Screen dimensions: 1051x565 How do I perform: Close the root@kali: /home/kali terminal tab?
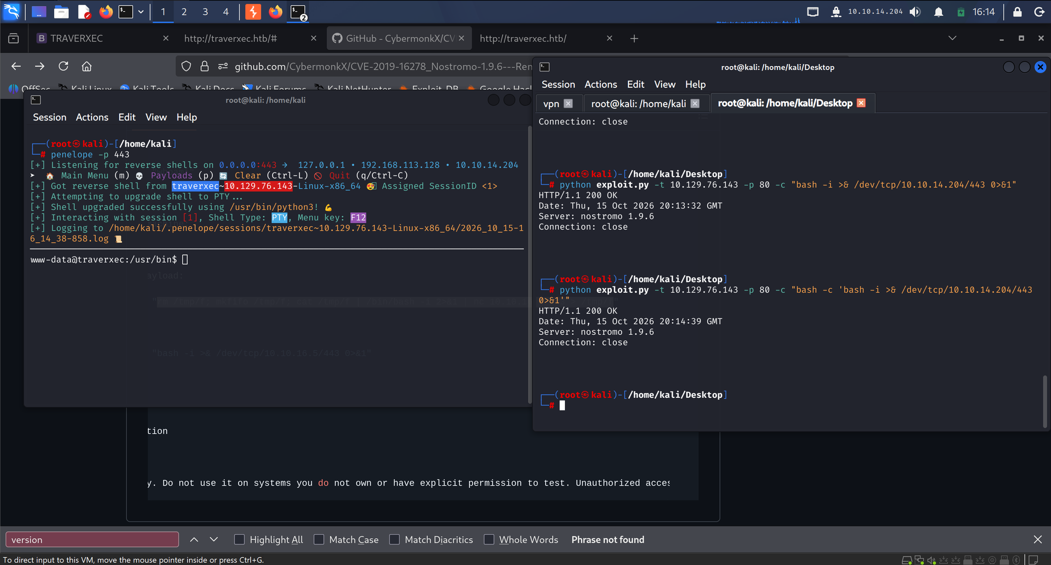coord(695,104)
